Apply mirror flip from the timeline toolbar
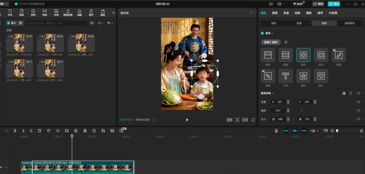365x174 pixels. (x=85, y=131)
